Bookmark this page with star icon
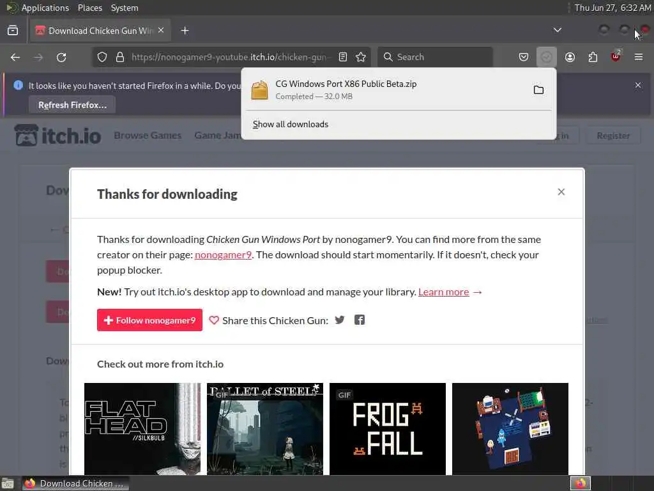This screenshot has width=654, height=491. click(361, 57)
